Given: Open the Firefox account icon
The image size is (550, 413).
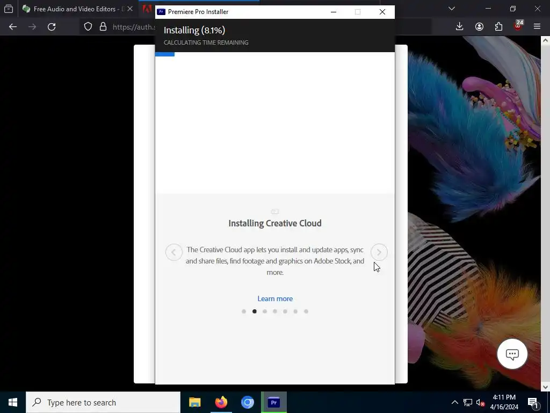Looking at the screenshot, I should (479, 27).
